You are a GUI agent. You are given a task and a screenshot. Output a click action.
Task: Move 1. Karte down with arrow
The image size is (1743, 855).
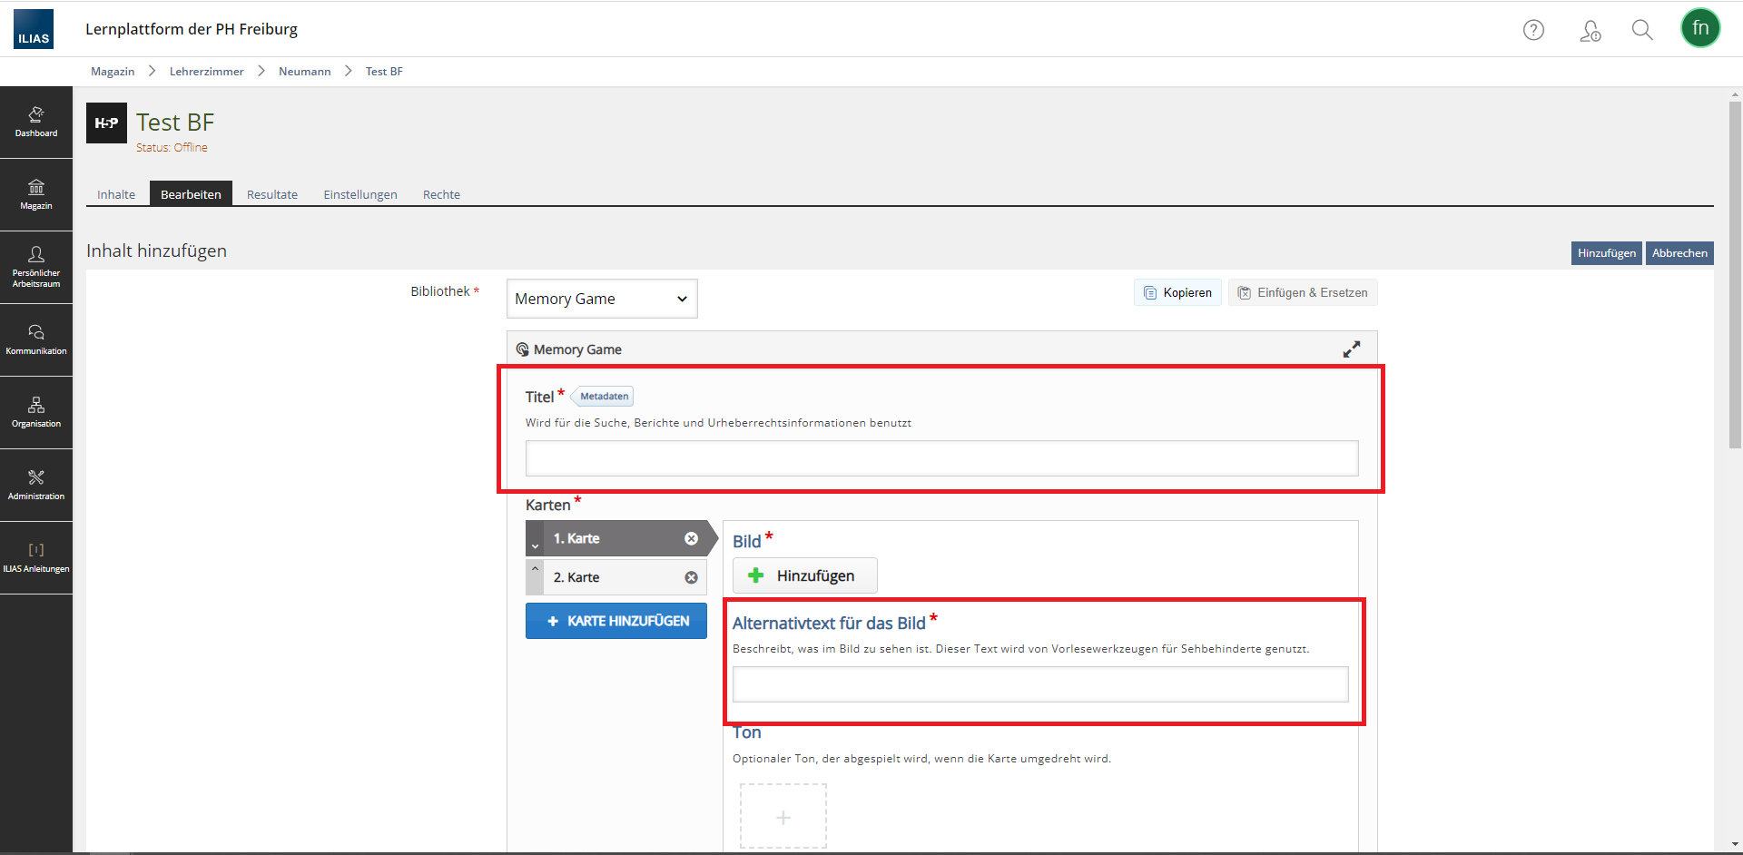(x=535, y=546)
